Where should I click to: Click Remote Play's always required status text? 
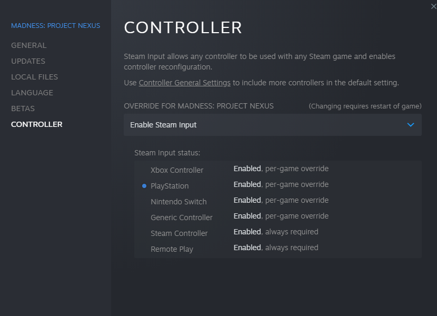(x=276, y=248)
